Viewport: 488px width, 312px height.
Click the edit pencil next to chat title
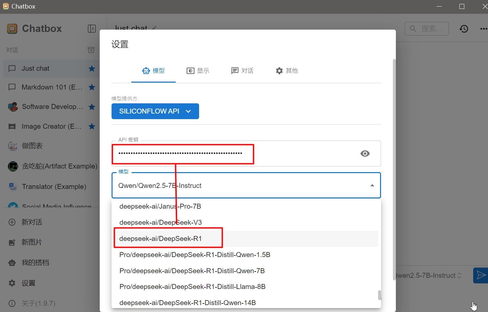[x=154, y=28]
